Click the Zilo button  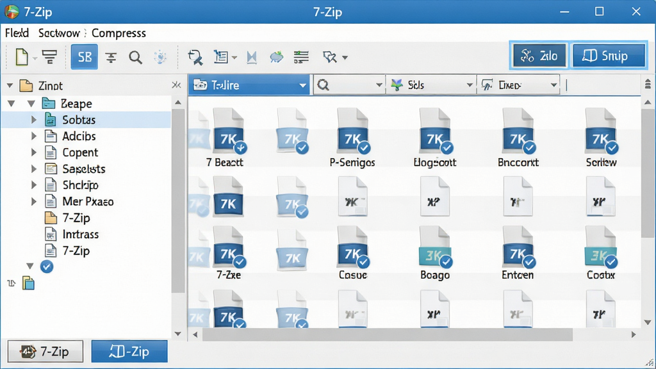539,56
